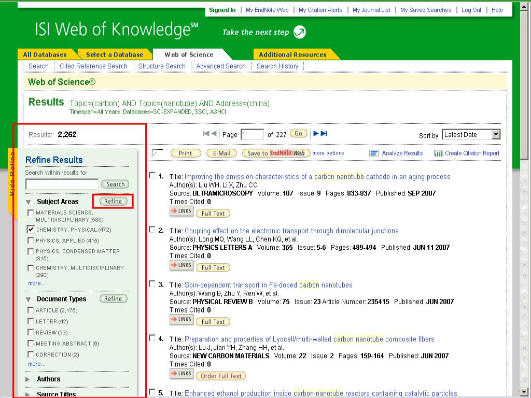Open the Sort by Latest Date dropdown

coord(471,135)
